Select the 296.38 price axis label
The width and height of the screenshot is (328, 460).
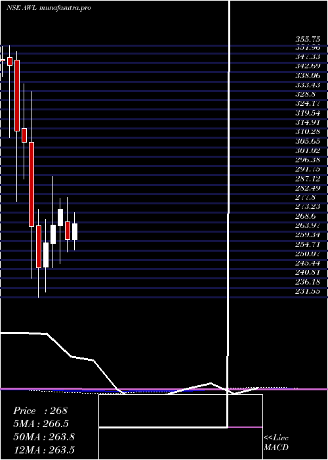coord(308,160)
